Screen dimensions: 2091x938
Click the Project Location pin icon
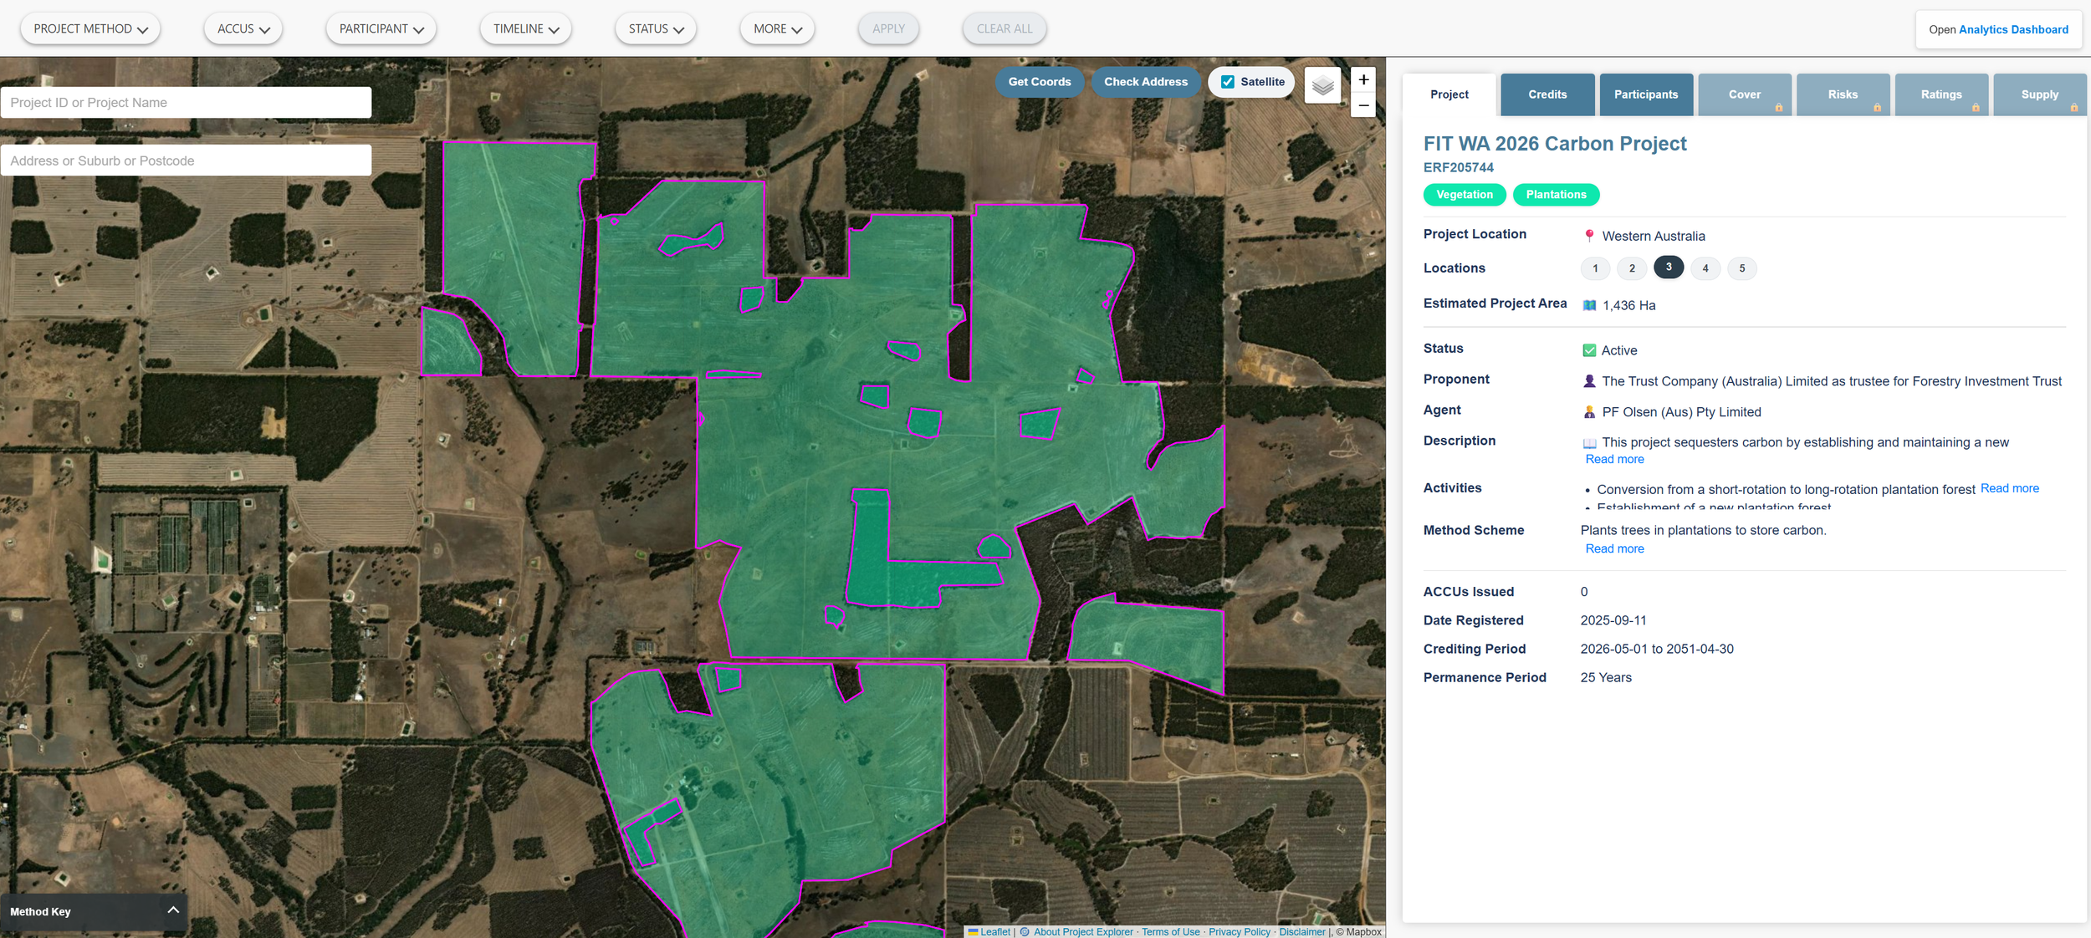pos(1589,236)
